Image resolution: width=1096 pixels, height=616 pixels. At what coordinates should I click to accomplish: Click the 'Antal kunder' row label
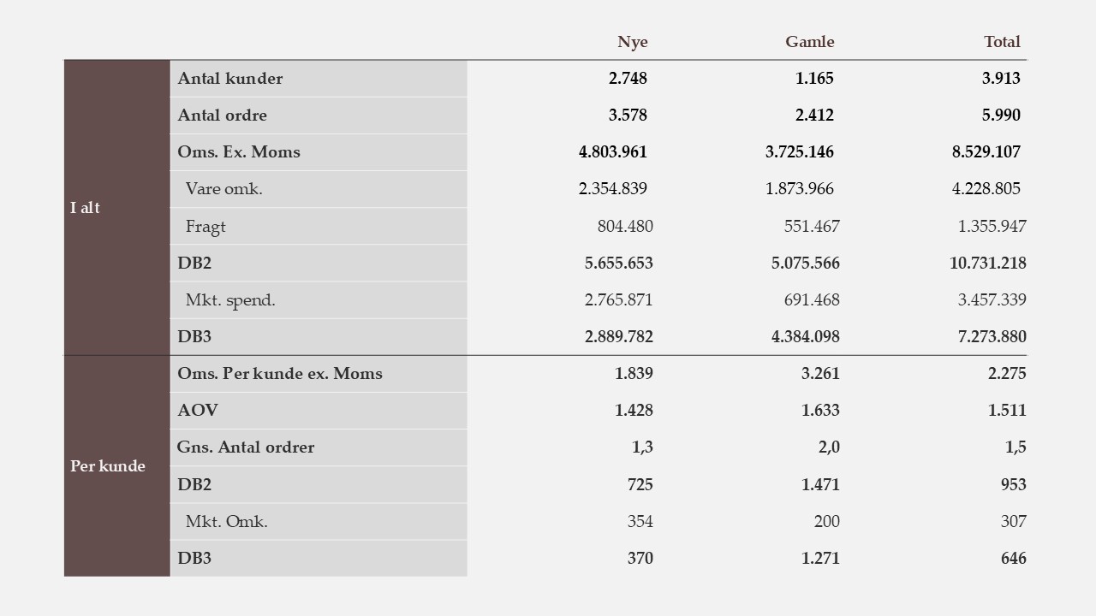[230, 79]
